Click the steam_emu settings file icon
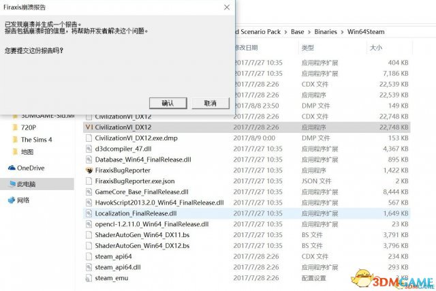This screenshot has width=436, height=291. [89, 278]
